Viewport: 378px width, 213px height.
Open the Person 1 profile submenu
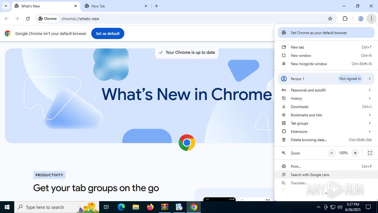[326, 79]
